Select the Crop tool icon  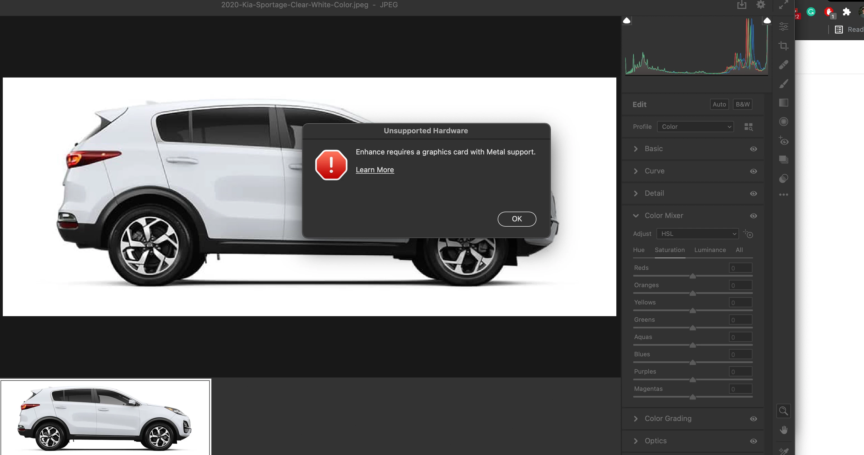pyautogui.click(x=783, y=46)
